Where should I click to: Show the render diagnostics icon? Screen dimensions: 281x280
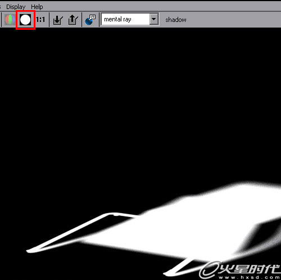90,20
